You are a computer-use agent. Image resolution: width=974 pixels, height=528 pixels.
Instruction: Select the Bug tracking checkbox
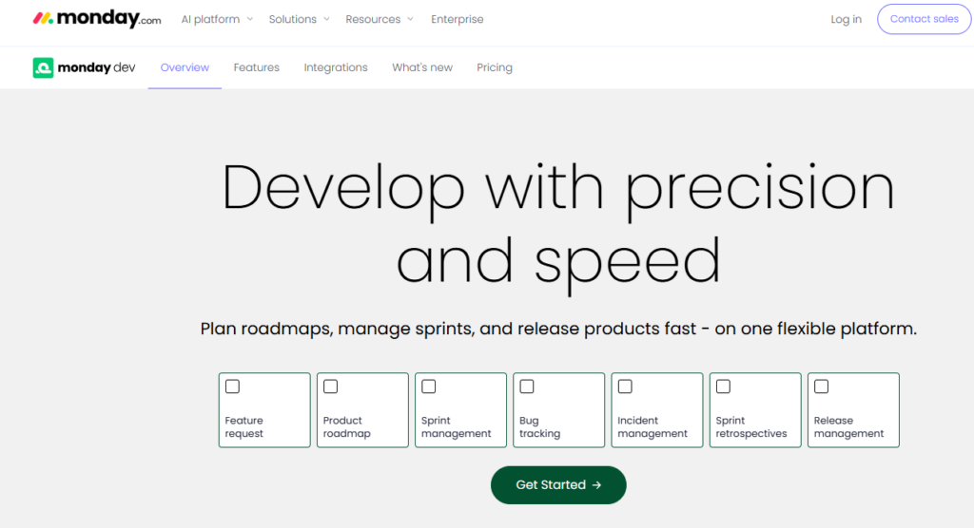point(527,387)
